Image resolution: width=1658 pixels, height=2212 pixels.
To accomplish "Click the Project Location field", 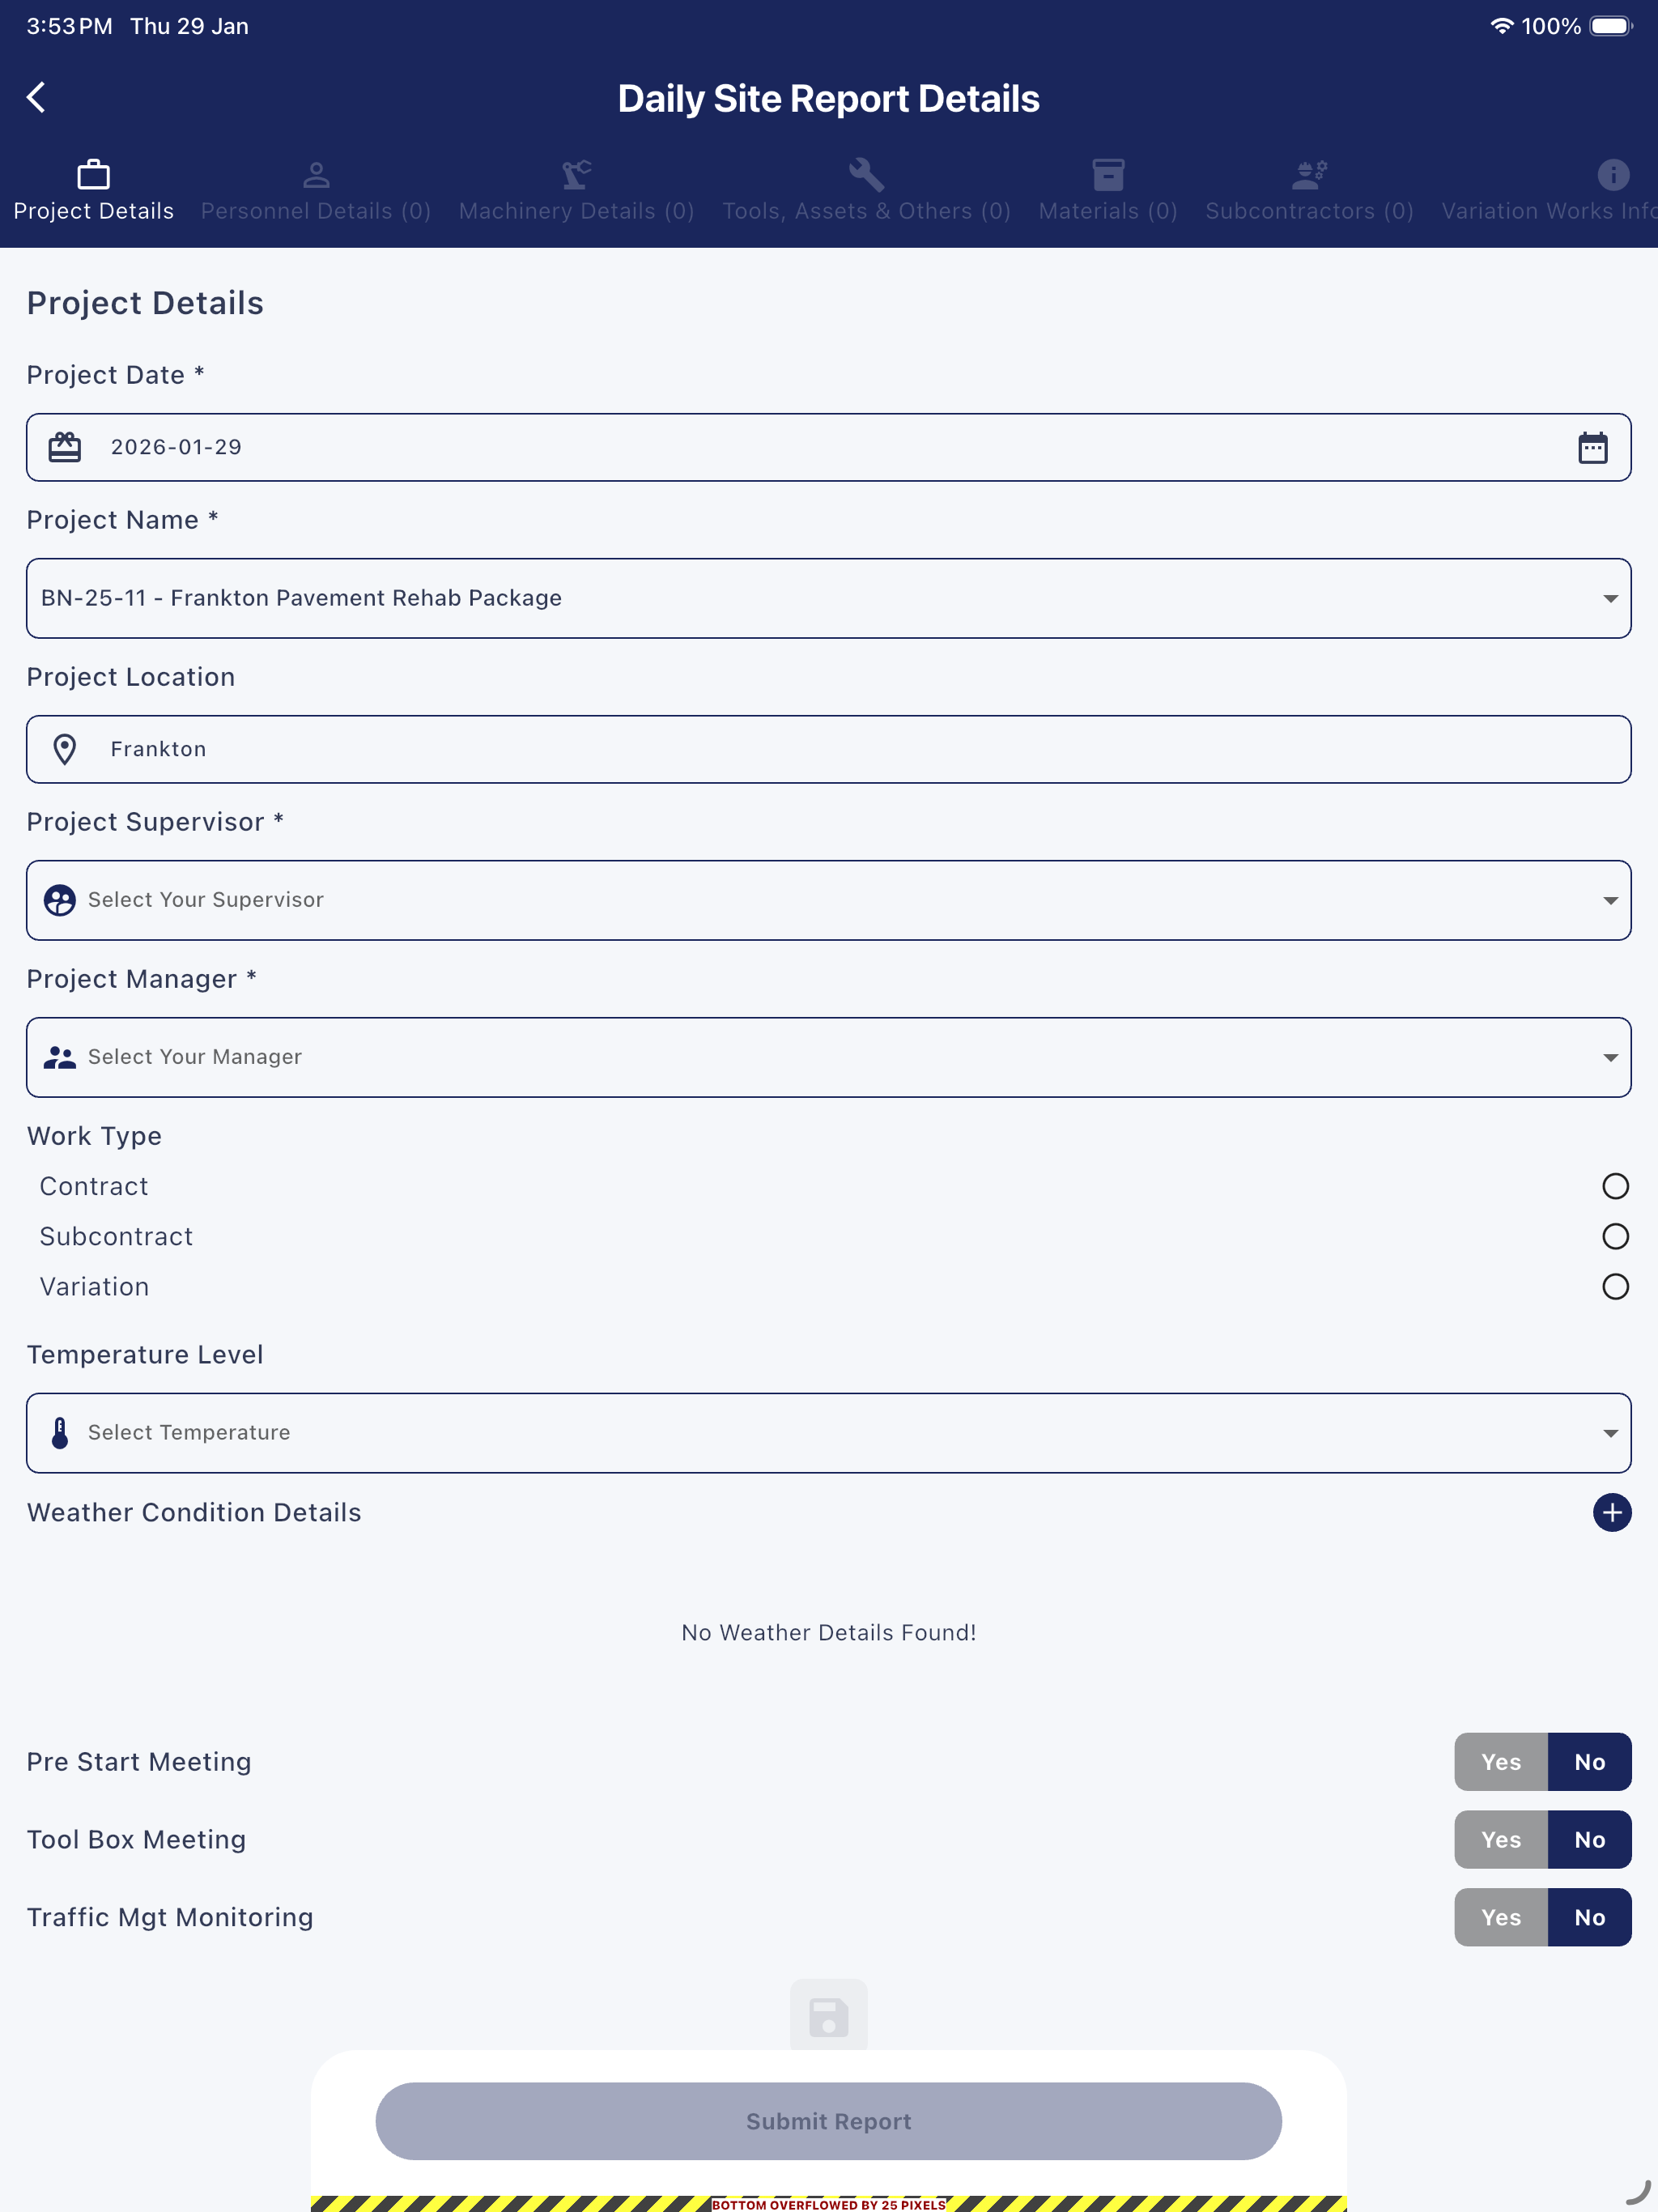I will pos(828,749).
